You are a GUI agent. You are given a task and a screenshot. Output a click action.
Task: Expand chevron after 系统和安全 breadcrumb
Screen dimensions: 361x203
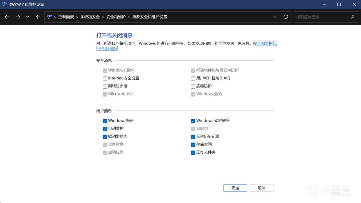coord(103,17)
